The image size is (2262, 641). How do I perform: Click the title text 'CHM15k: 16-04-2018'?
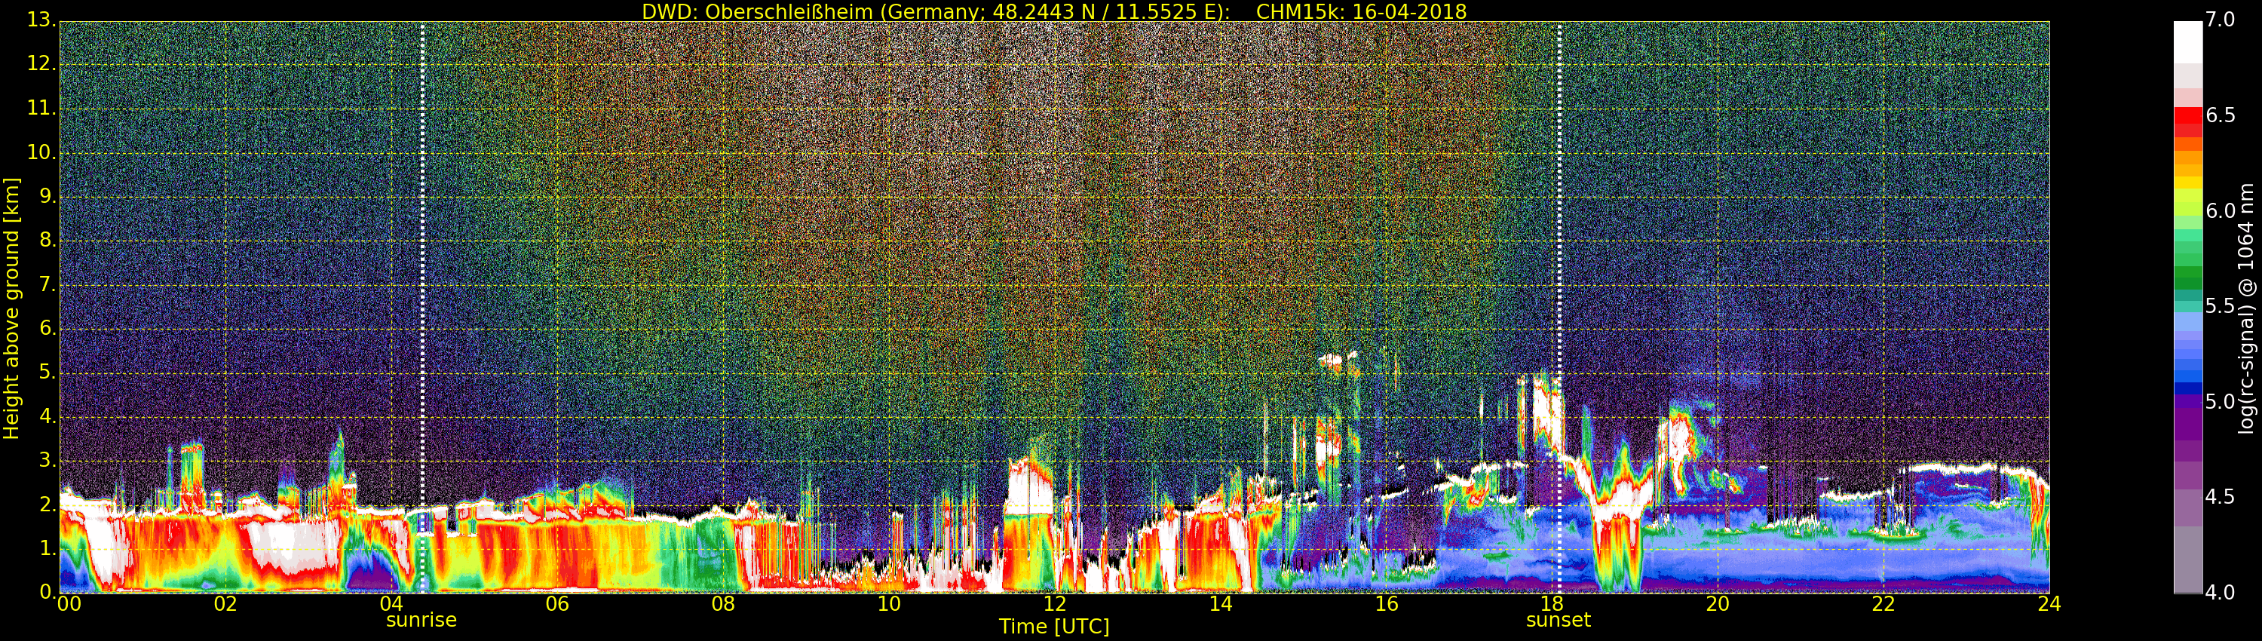(1361, 11)
